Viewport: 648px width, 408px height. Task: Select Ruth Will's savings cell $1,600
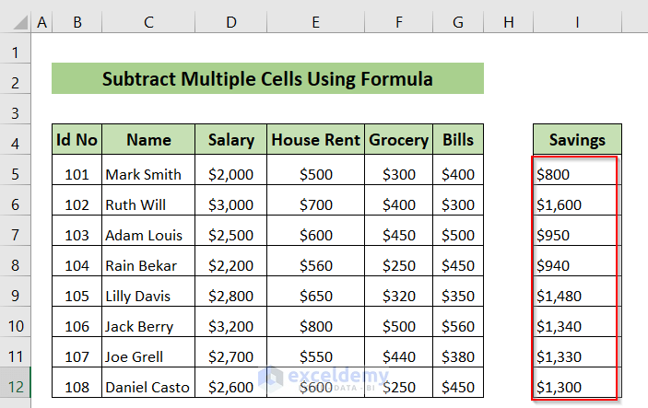click(x=577, y=204)
